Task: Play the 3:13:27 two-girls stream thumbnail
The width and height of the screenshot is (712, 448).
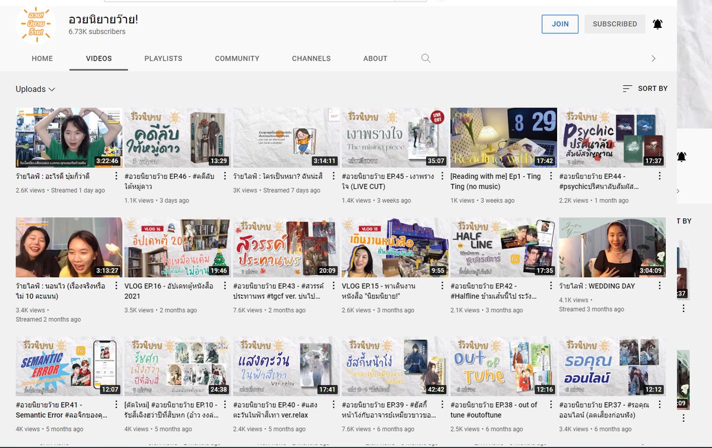Action: (x=69, y=247)
